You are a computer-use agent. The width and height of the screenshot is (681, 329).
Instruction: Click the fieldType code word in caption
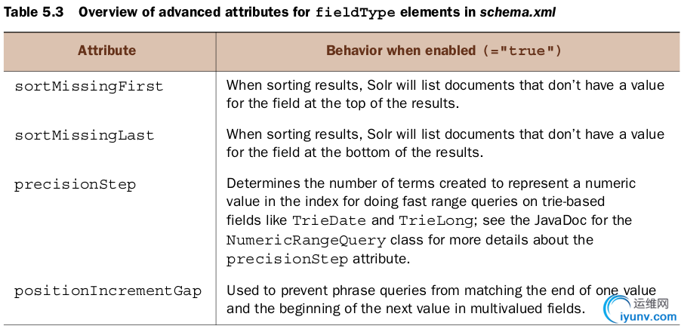[x=356, y=12]
